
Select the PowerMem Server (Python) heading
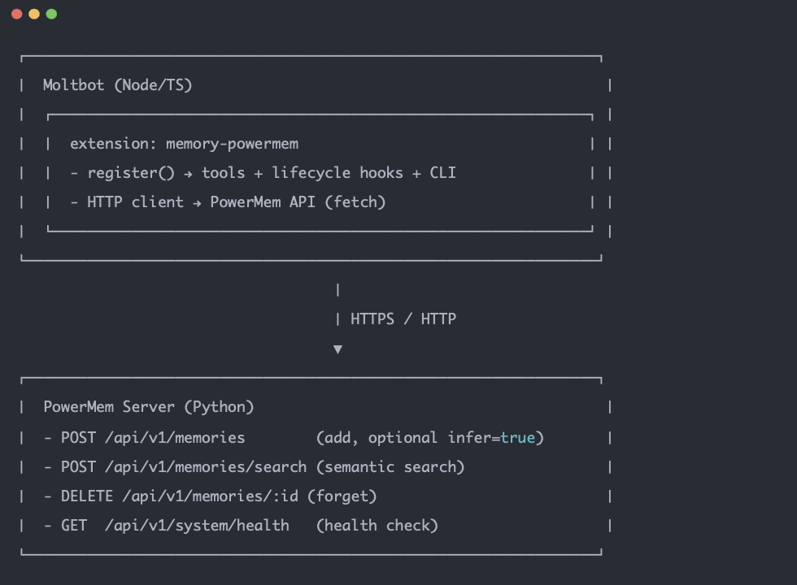click(149, 407)
